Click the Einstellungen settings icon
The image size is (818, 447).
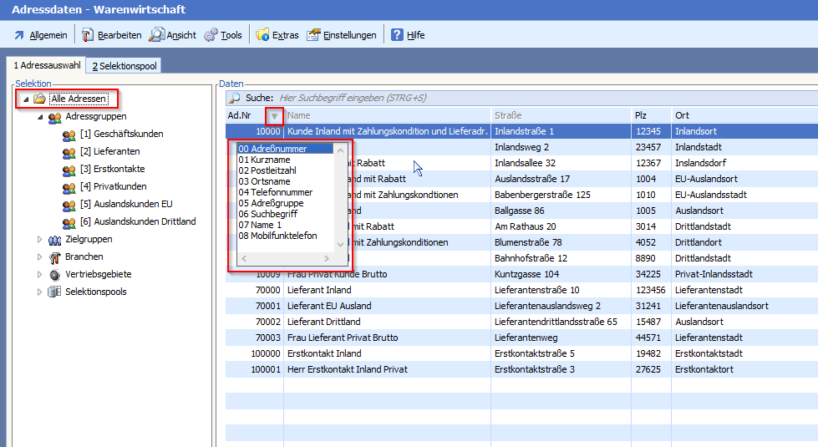(314, 35)
